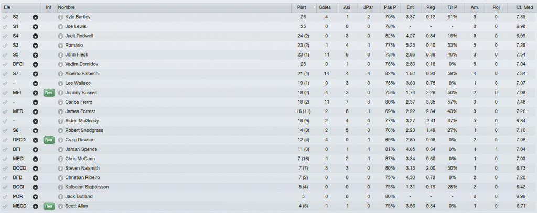Toggle selection checkmark for Romário row
The image size is (537, 213).
(x=5, y=46)
